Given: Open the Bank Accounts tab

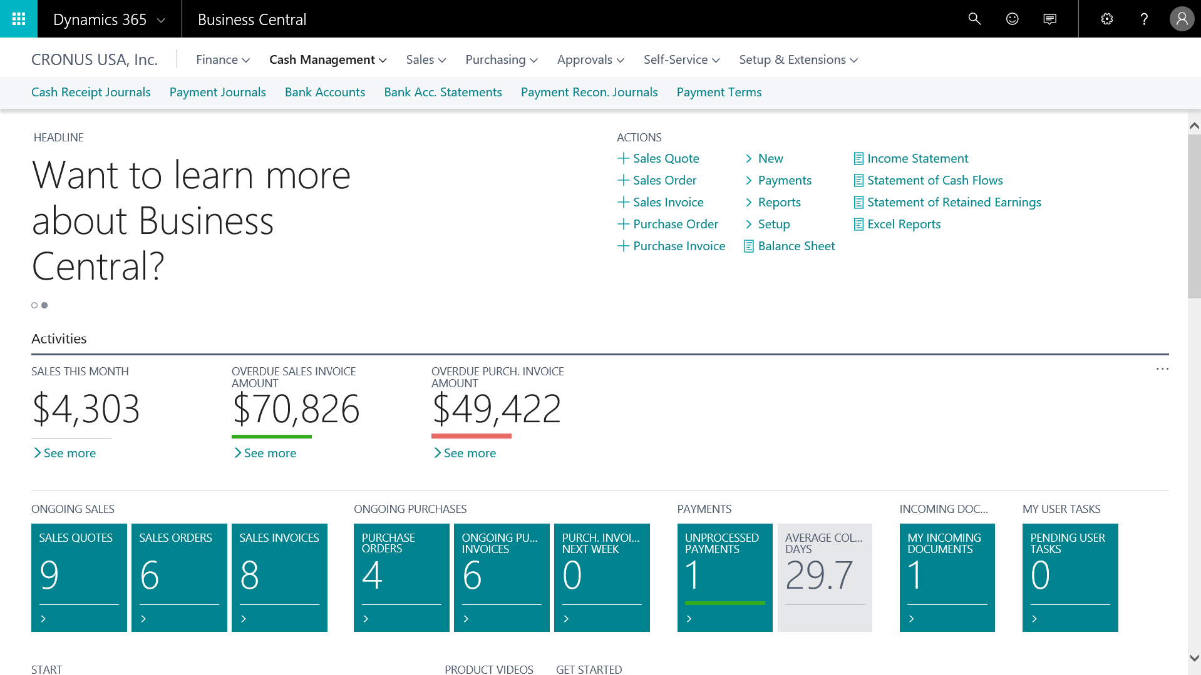Looking at the screenshot, I should [324, 92].
